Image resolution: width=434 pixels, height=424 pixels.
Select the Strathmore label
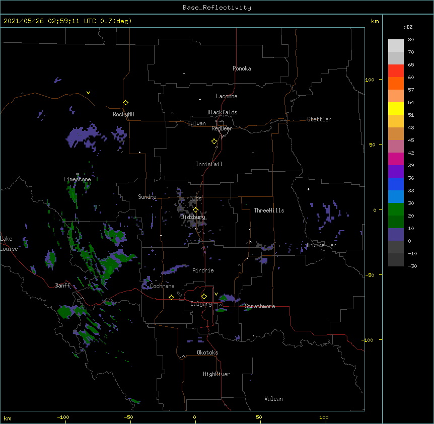tap(260, 306)
